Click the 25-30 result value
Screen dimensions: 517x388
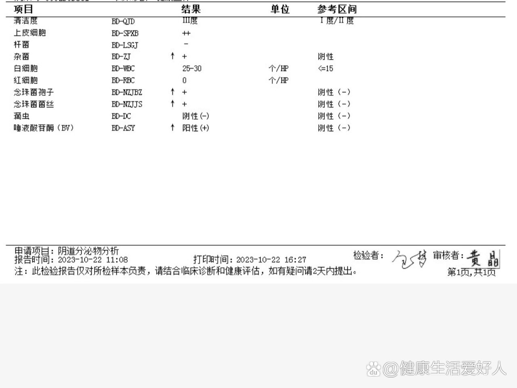[192, 69]
